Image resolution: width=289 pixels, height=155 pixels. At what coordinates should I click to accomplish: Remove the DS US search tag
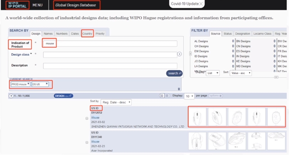47,83
